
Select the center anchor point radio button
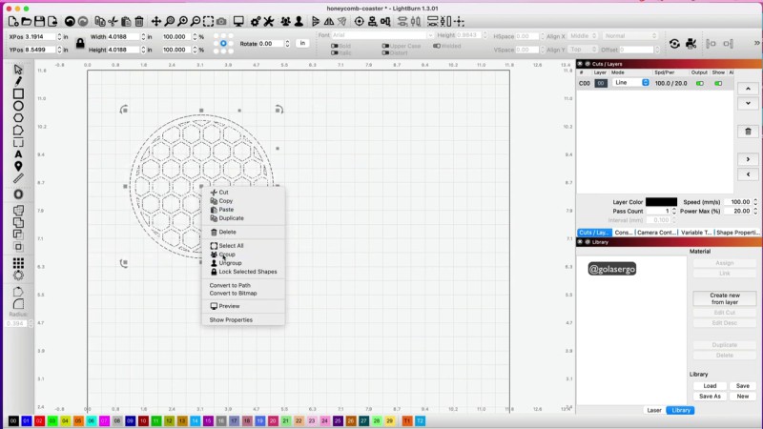(x=223, y=42)
